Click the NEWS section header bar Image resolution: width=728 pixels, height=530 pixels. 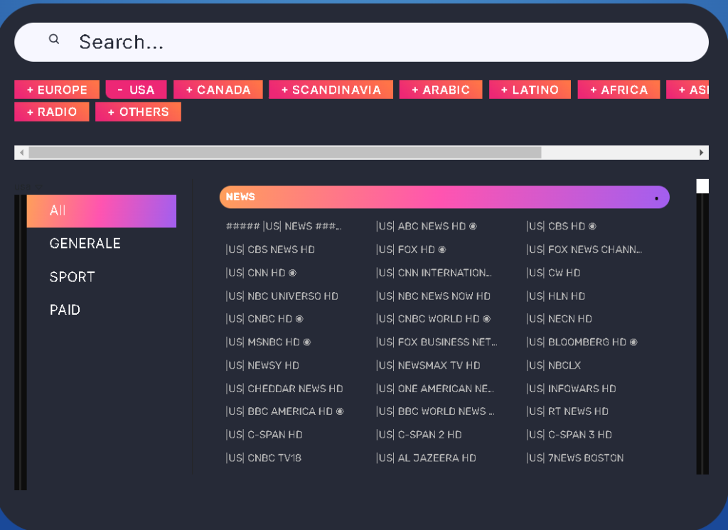tap(444, 198)
